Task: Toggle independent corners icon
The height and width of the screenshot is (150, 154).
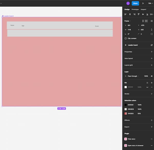Action: coord(152,34)
